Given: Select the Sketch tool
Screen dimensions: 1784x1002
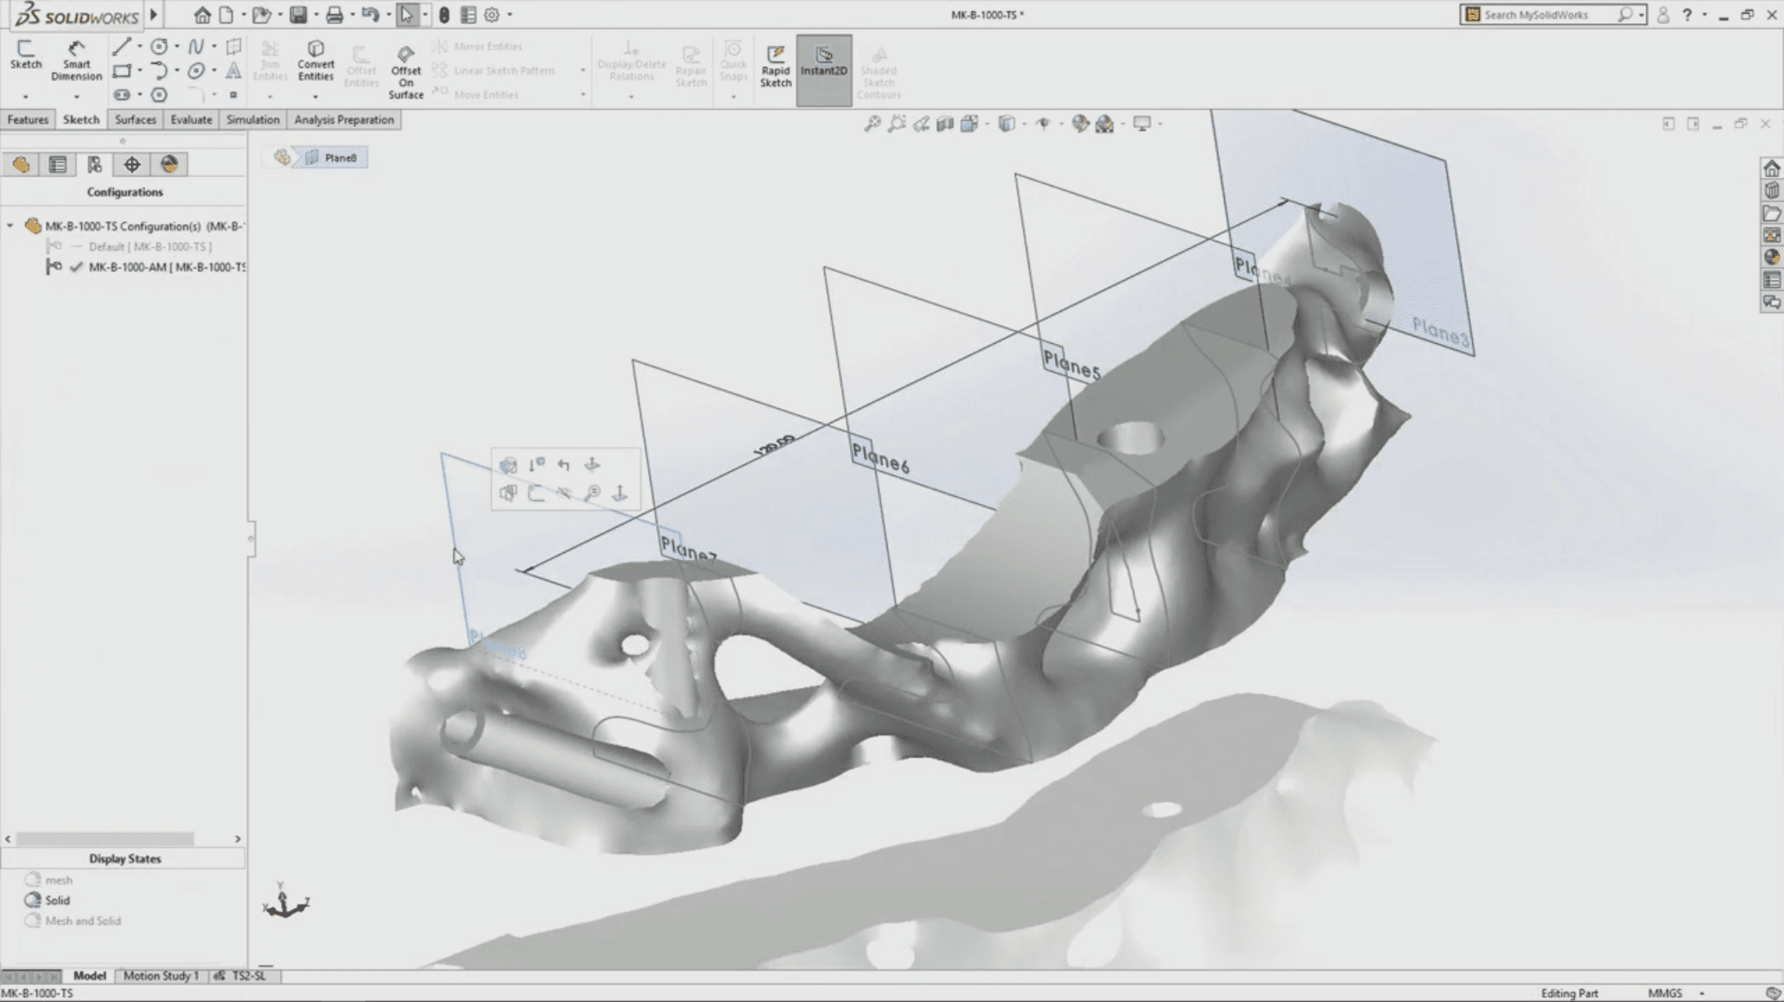Looking at the screenshot, I should 25,55.
